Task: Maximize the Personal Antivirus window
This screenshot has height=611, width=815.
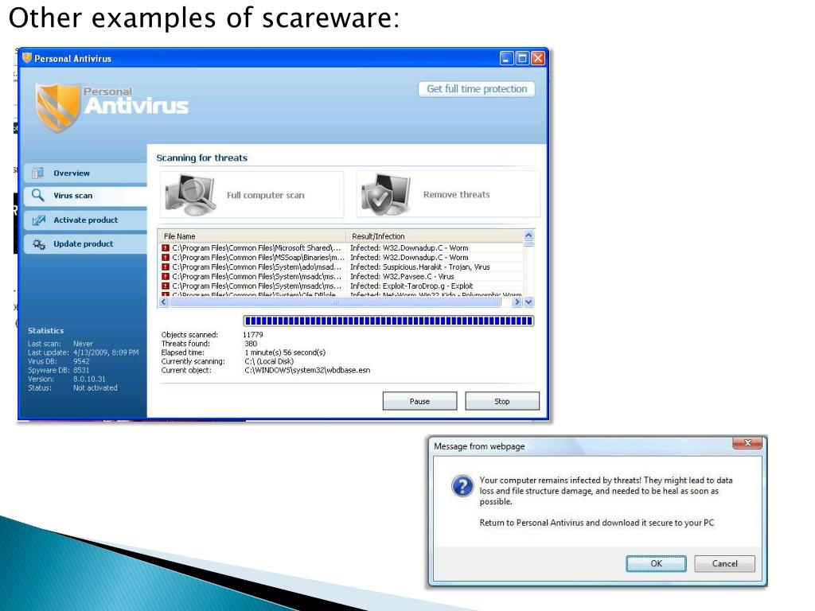Action: click(x=522, y=58)
